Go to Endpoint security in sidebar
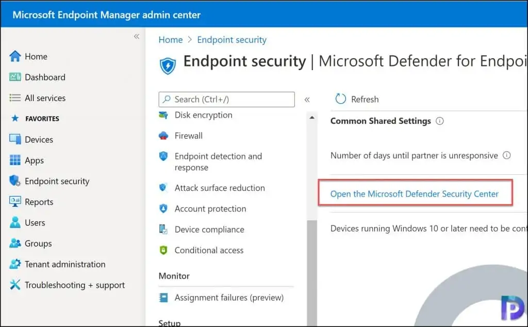This screenshot has width=528, height=327. coord(57,181)
